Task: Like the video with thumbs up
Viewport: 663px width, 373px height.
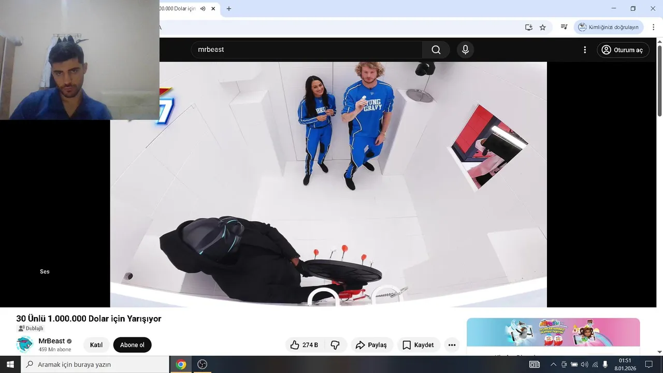Action: coord(304,345)
